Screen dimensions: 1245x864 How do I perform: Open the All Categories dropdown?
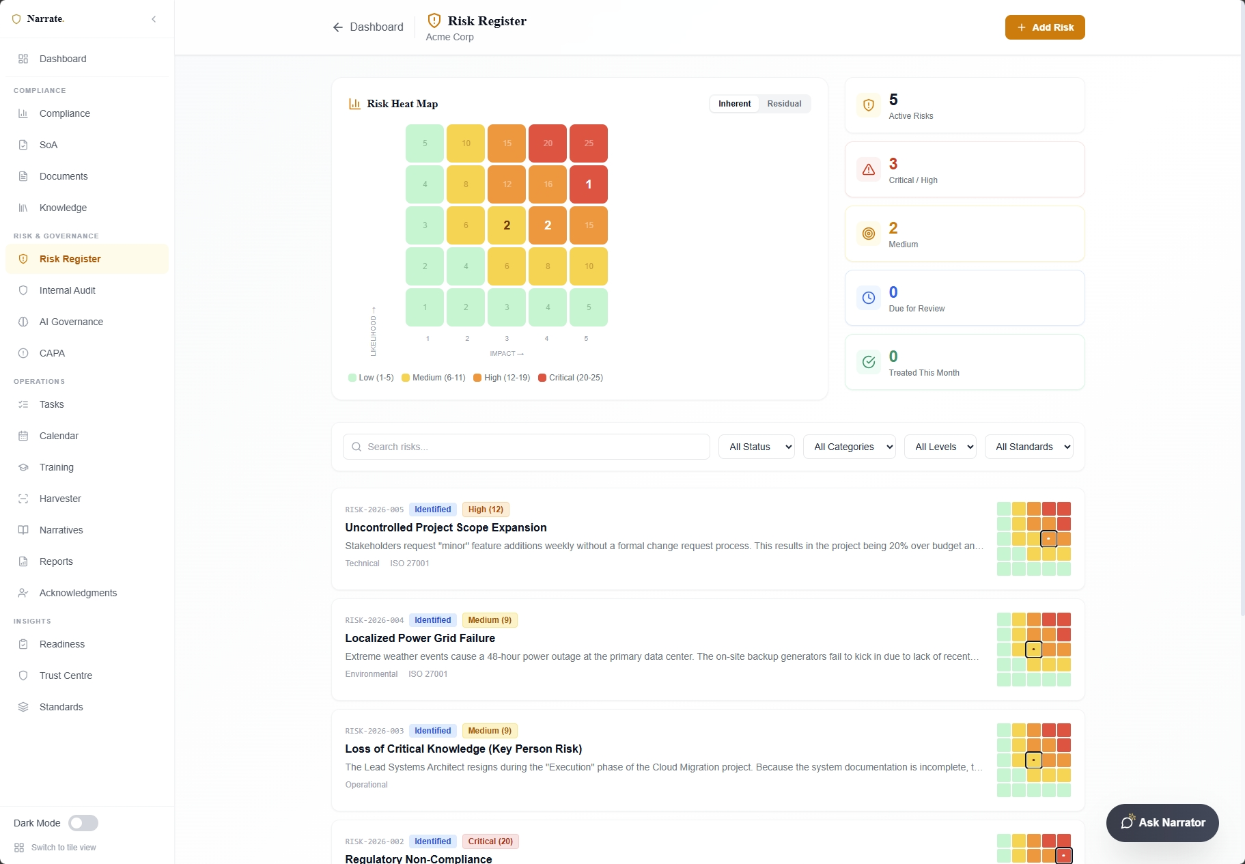pos(849,447)
